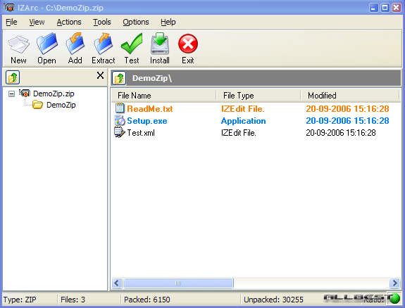Viewport: 405px width, 308px height.
Task: Click the scroll left arrow
Action: [117, 283]
